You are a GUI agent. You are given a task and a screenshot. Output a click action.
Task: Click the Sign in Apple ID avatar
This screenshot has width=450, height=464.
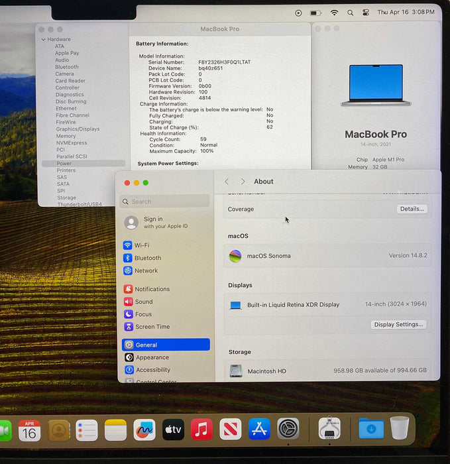point(131,223)
